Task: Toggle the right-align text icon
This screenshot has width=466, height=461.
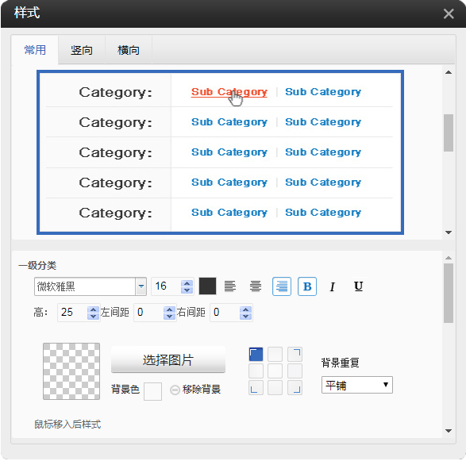Action: tap(282, 286)
